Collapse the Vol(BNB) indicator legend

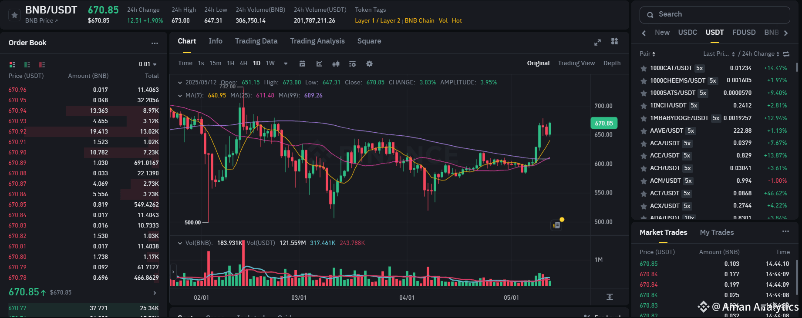pos(180,243)
